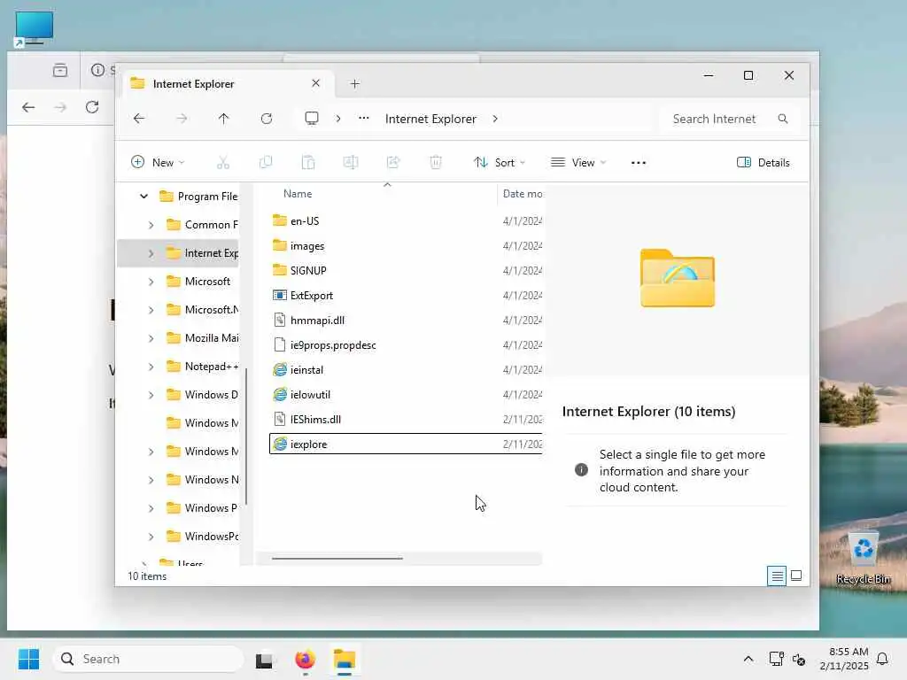Image resolution: width=907 pixels, height=680 pixels.
Task: Select ExtExport application icon
Action: 280,296
